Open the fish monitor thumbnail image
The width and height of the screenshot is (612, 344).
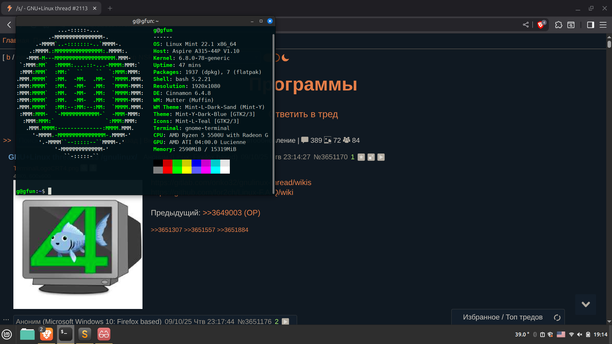pyautogui.click(x=78, y=252)
